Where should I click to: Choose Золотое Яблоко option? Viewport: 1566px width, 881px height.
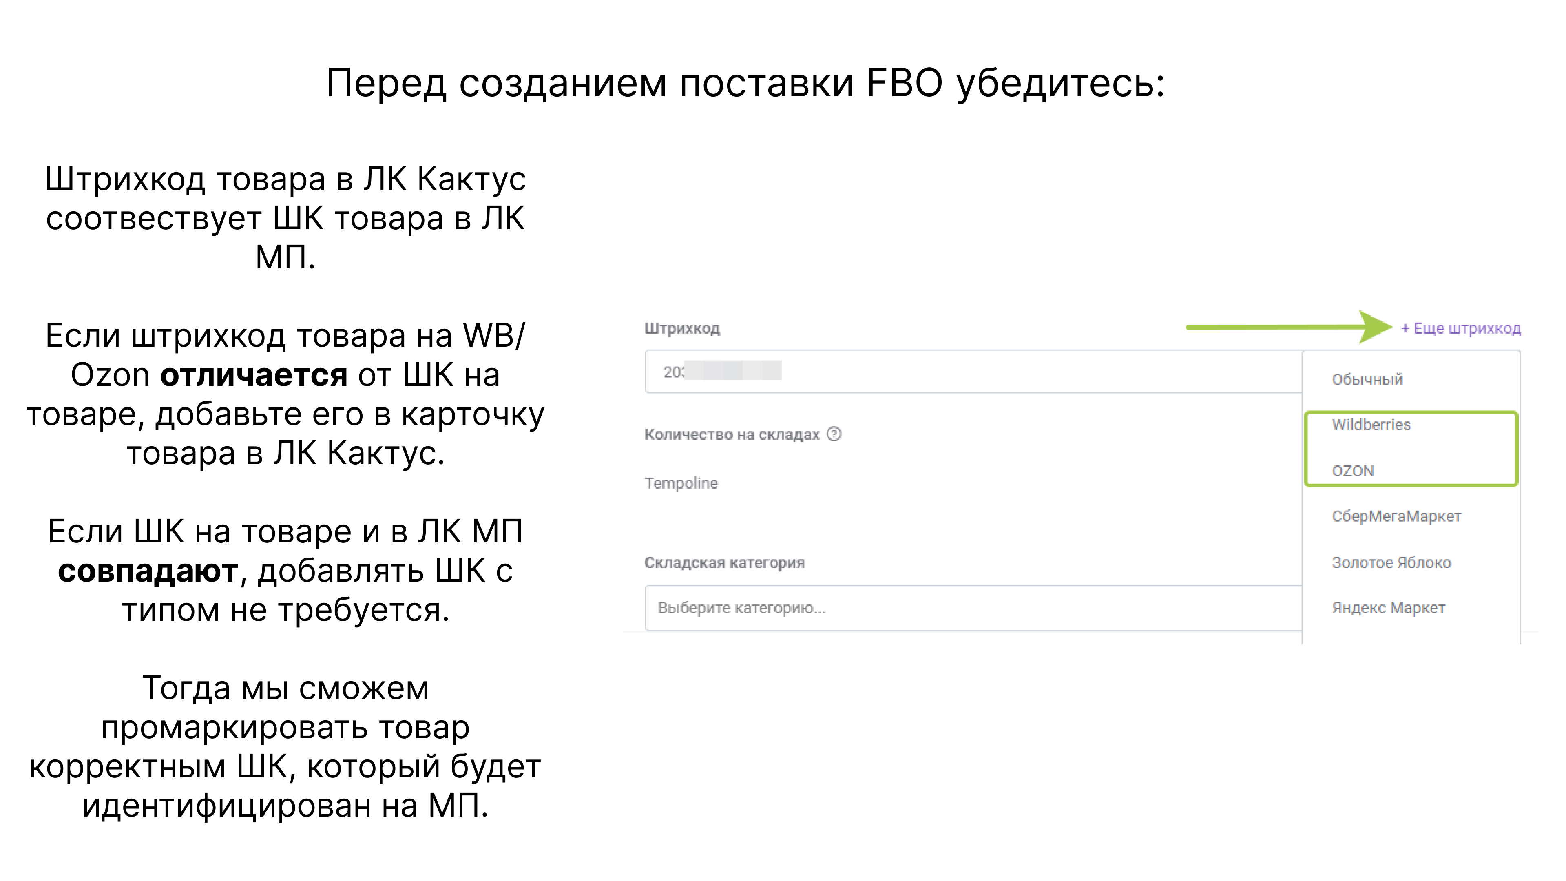pyautogui.click(x=1391, y=562)
